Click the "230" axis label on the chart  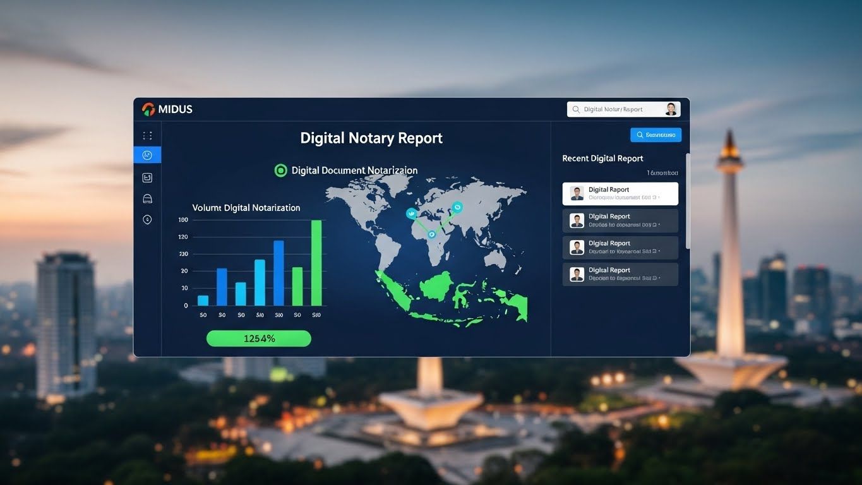pos(183,254)
